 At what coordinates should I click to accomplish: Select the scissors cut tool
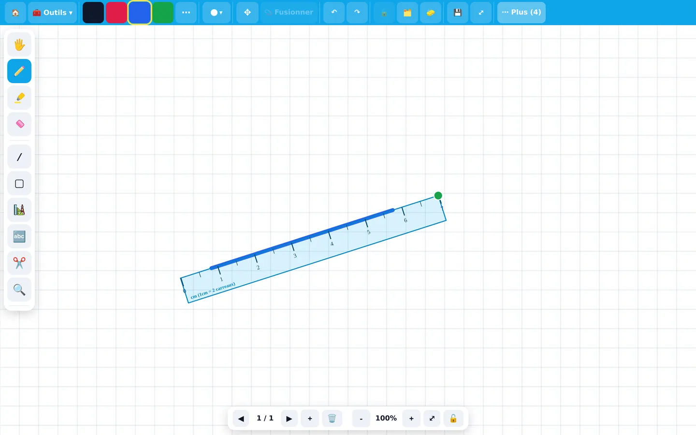[x=19, y=263]
